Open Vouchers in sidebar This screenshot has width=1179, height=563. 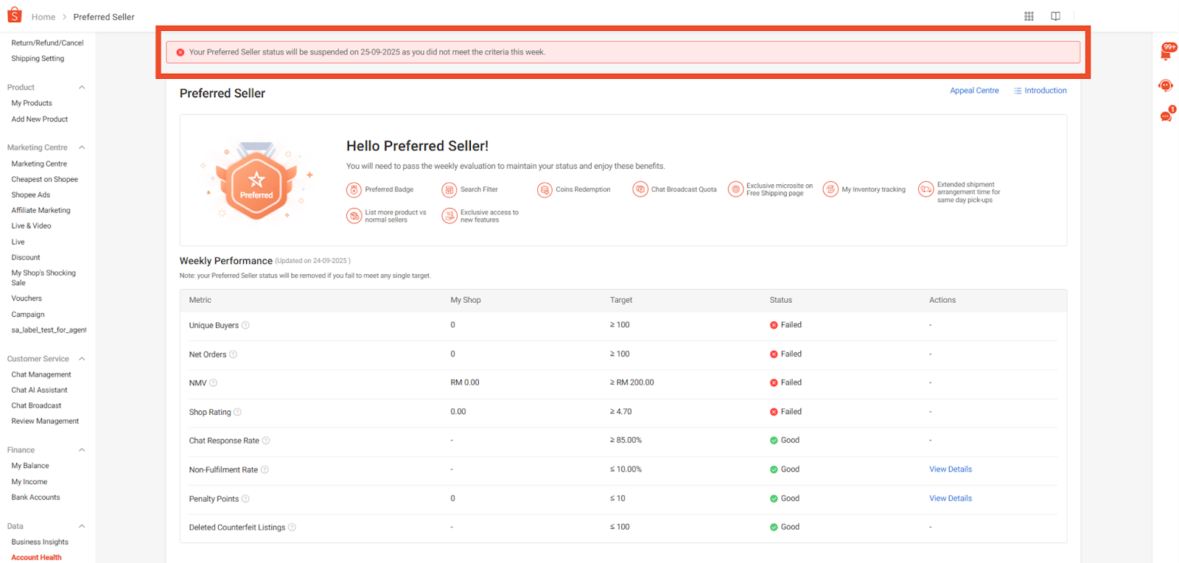tap(27, 298)
